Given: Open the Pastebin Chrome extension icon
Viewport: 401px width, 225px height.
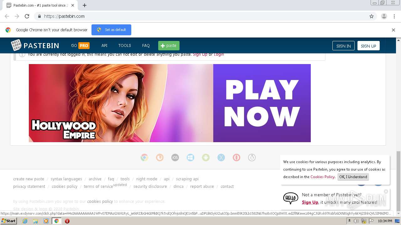Looking at the screenshot, I should coord(144,157).
